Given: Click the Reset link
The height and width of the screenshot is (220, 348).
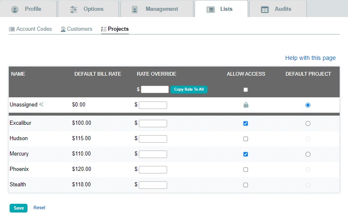Looking at the screenshot, I should (x=39, y=208).
